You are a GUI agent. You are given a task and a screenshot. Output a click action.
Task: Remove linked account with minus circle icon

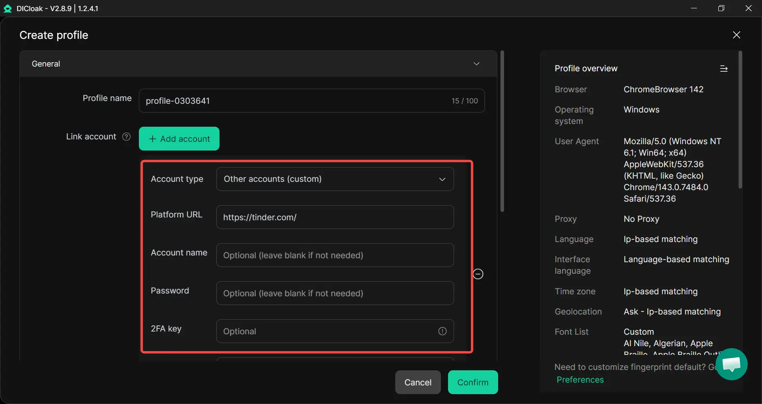tap(478, 274)
